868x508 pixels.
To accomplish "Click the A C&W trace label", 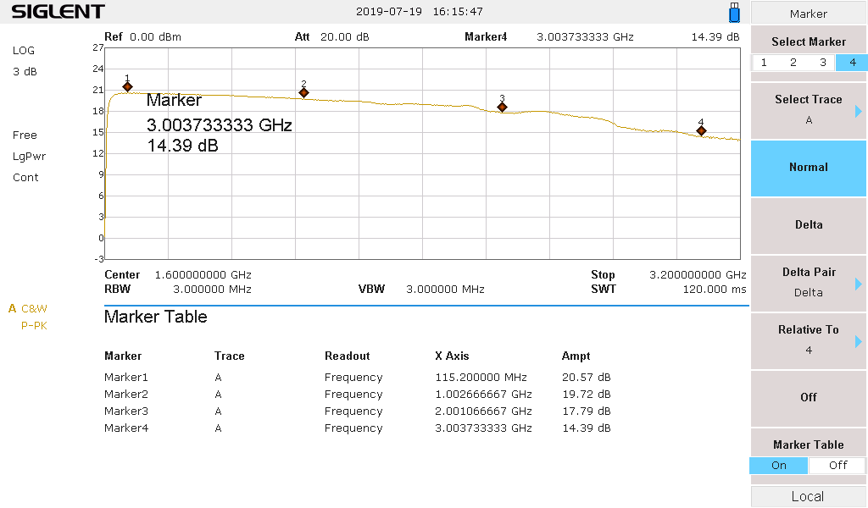I will pyautogui.click(x=28, y=308).
